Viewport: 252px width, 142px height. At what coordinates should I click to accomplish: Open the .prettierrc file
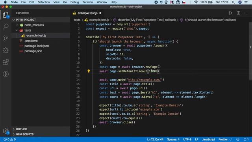click(x=31, y=41)
